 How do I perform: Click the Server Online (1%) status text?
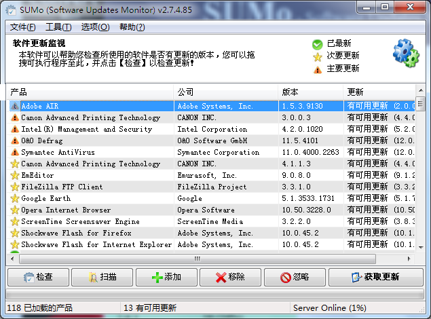[330, 308]
